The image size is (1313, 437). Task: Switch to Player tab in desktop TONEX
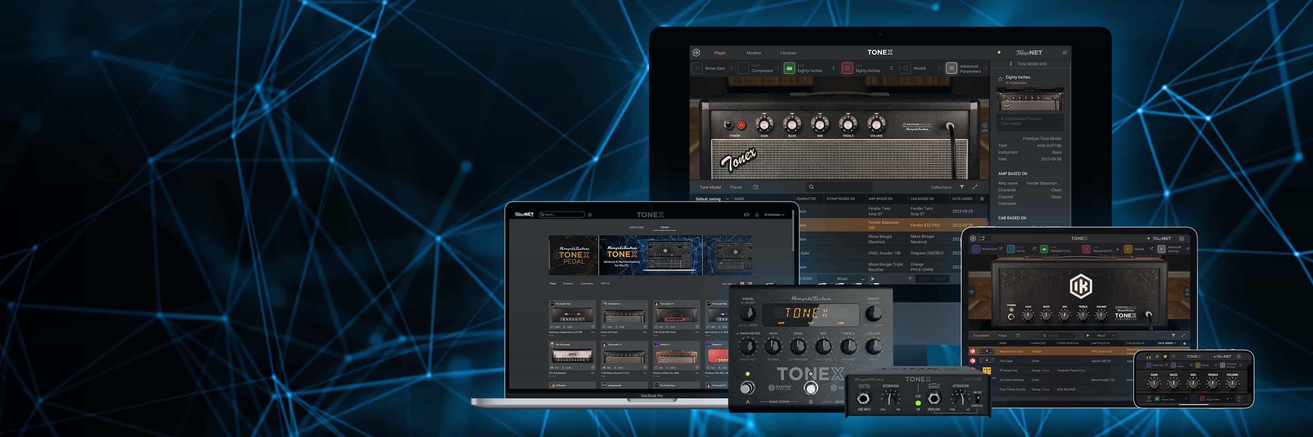(720, 53)
